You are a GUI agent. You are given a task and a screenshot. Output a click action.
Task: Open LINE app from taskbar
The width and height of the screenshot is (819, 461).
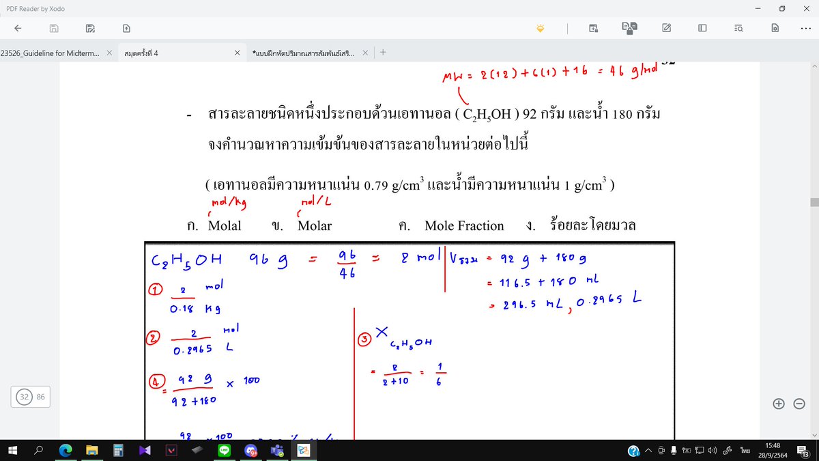224,450
